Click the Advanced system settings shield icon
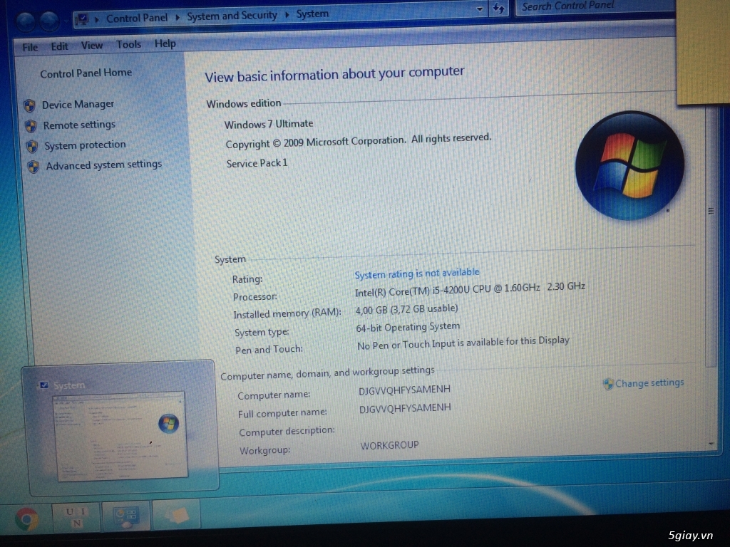The width and height of the screenshot is (730, 547). 34,167
